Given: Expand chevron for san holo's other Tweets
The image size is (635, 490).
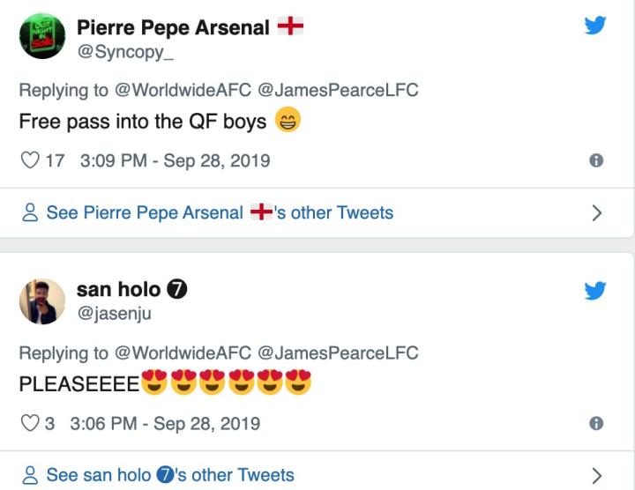Looking at the screenshot, I should (596, 475).
